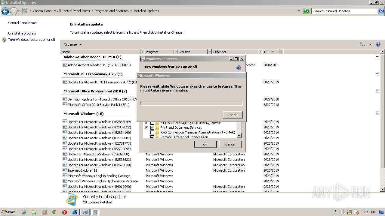Click greyed Cancel in progress dialog
This screenshot has width=385, height=216.
point(233,115)
